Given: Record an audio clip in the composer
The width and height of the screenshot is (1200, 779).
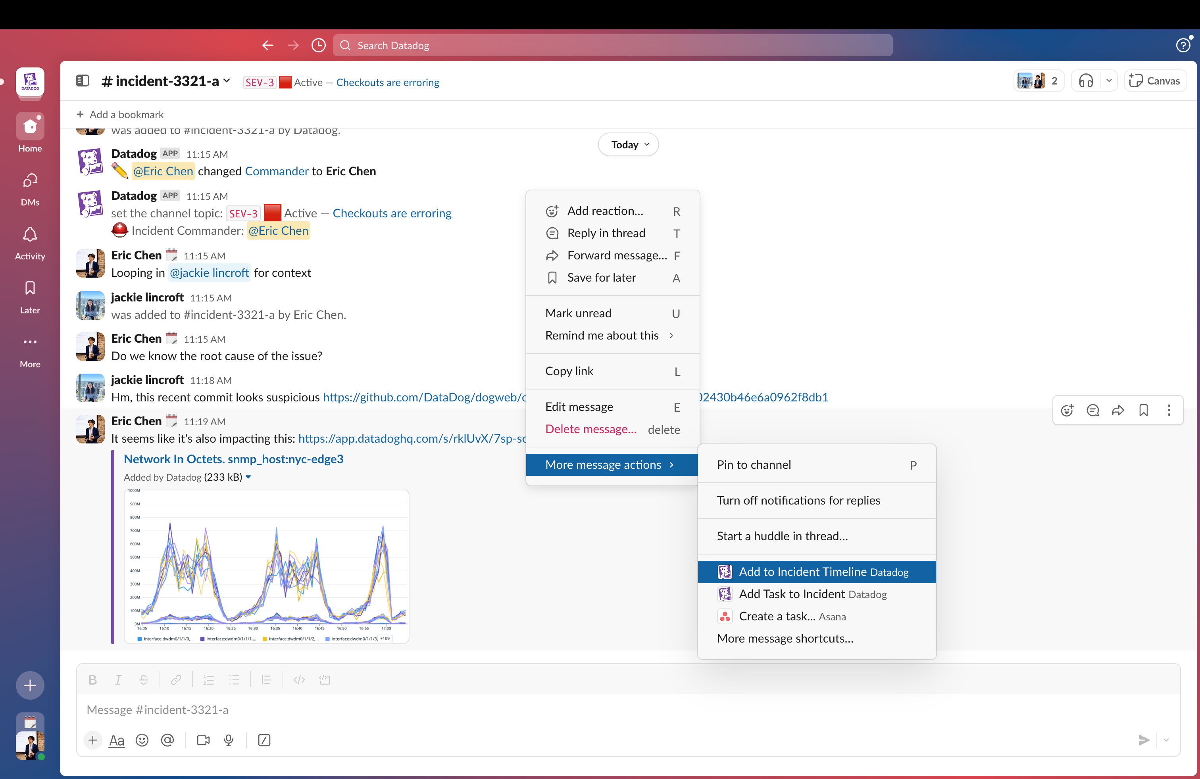Looking at the screenshot, I should [x=229, y=740].
